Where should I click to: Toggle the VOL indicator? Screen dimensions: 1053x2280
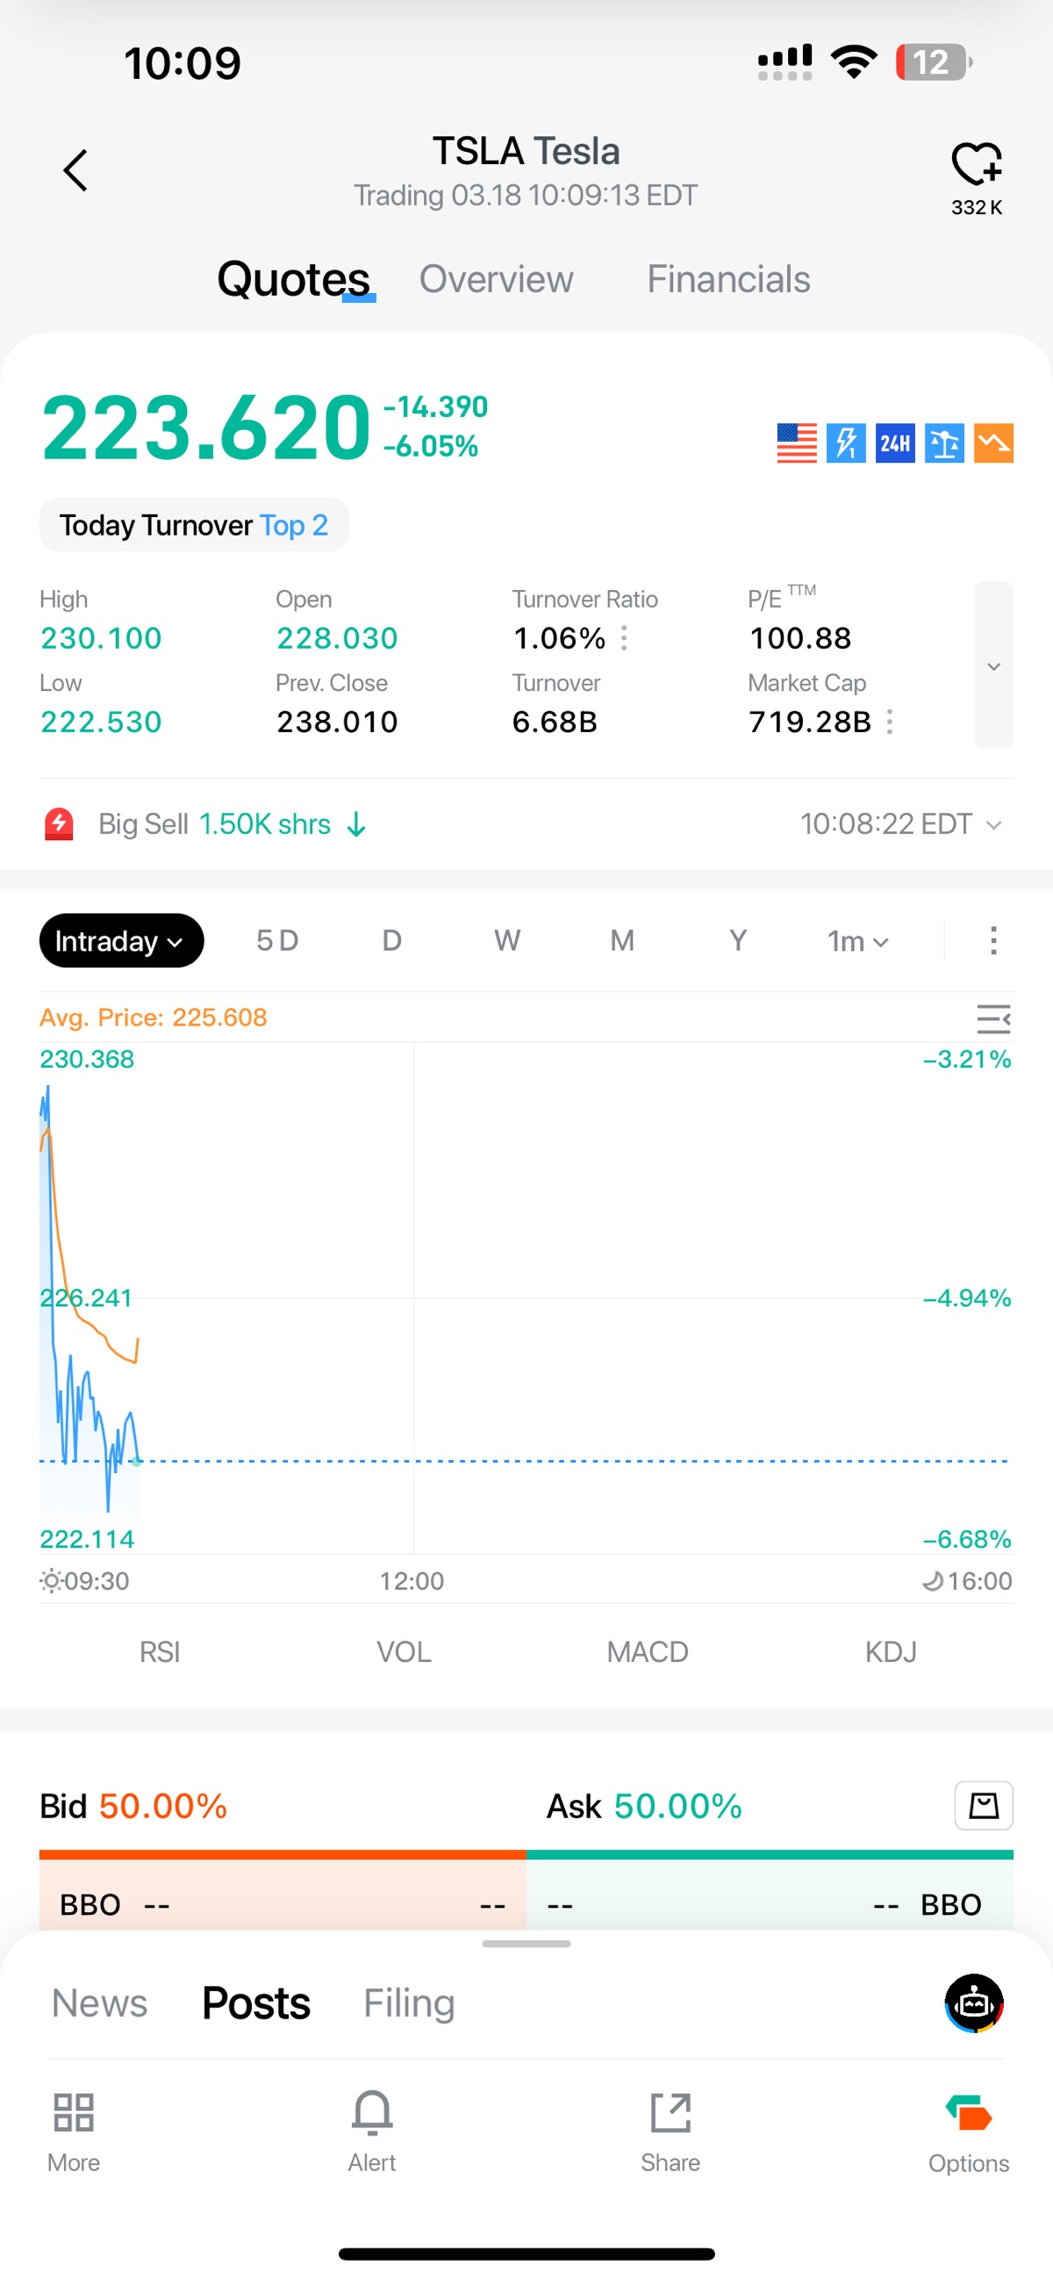404,1651
